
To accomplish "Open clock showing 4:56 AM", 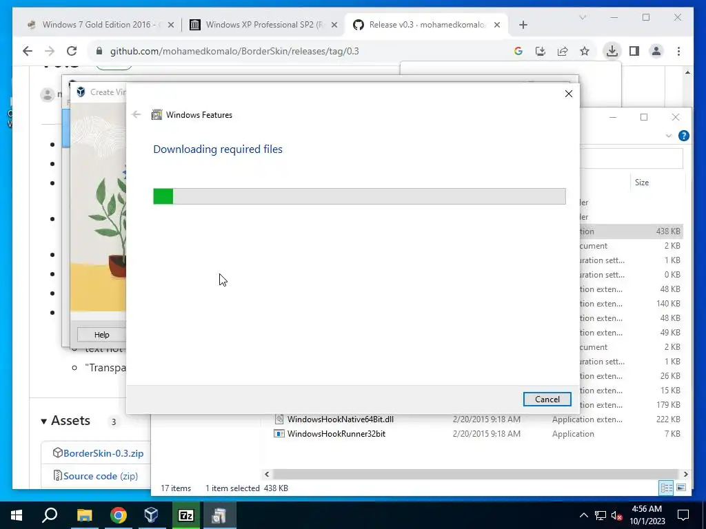I will (x=647, y=515).
